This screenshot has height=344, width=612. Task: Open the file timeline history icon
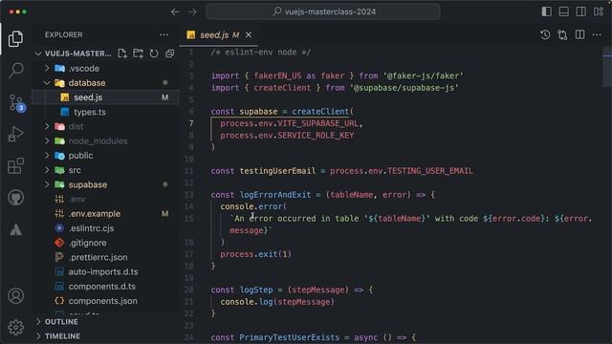coord(545,34)
